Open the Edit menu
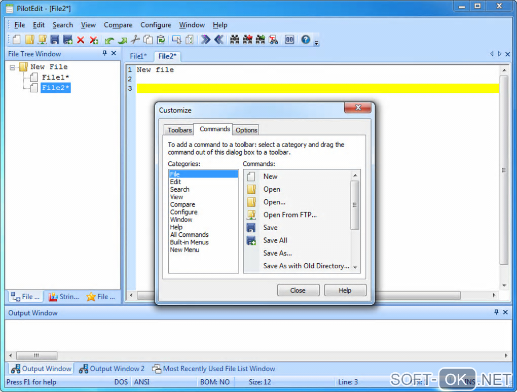 pyautogui.click(x=39, y=25)
